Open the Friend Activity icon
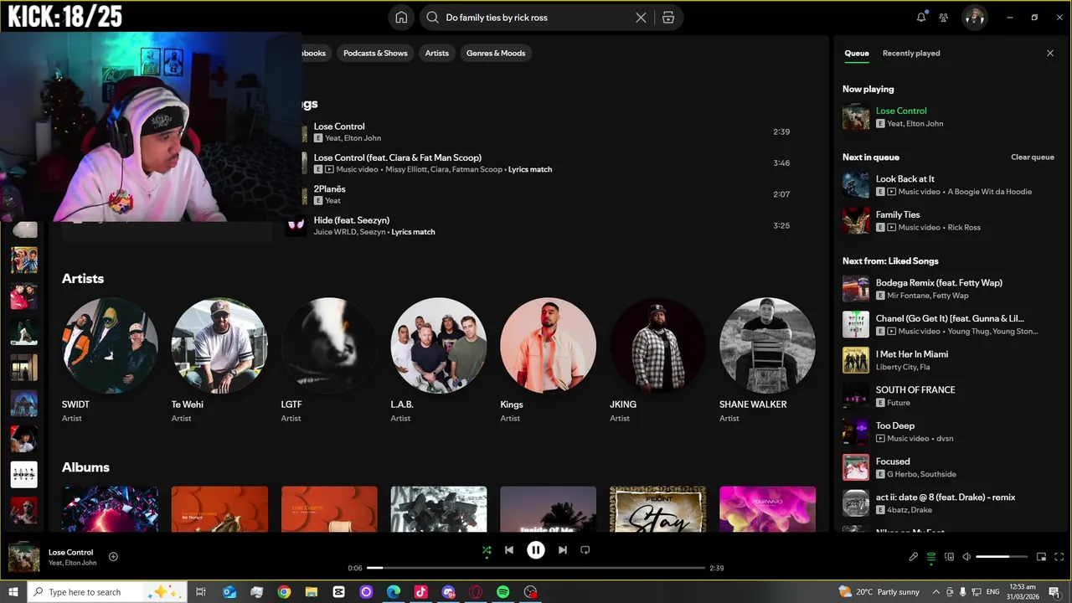Viewport: 1072px width, 603px height. coord(944,18)
